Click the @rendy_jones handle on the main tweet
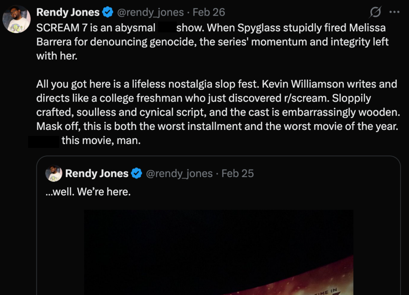Image resolution: width=409 pixels, height=295 pixels. point(150,13)
